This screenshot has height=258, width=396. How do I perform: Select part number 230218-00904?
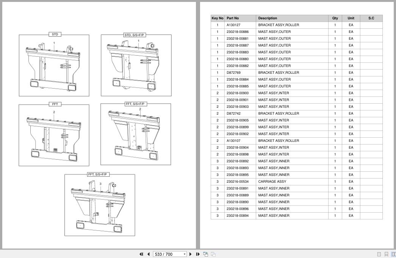click(237, 148)
